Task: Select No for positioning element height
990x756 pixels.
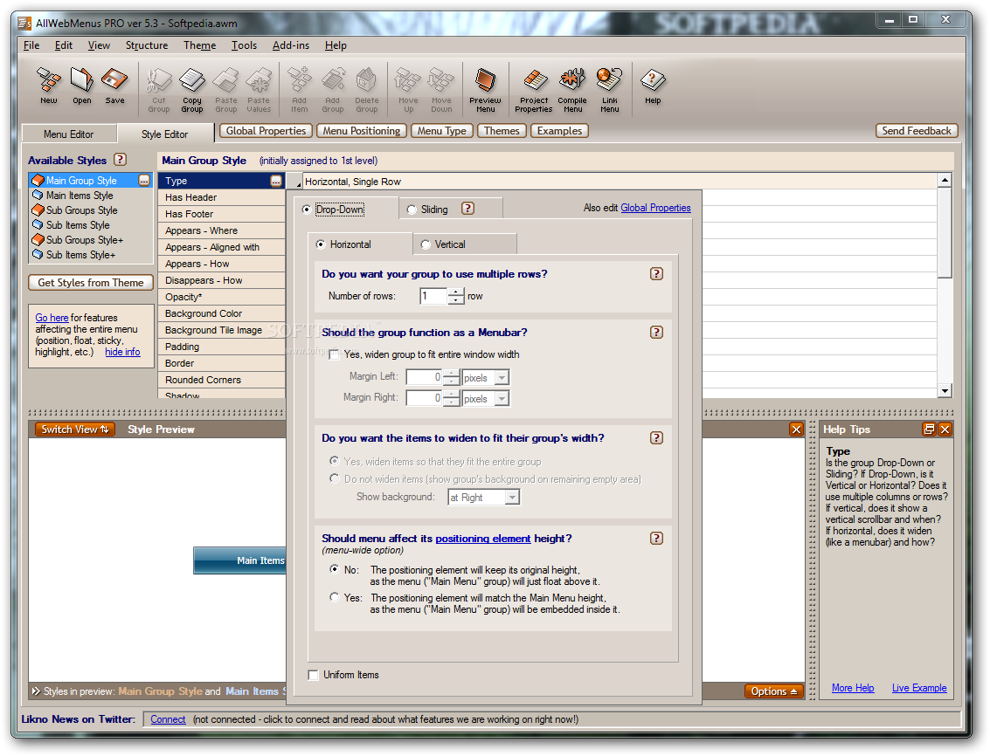Action: (x=334, y=568)
